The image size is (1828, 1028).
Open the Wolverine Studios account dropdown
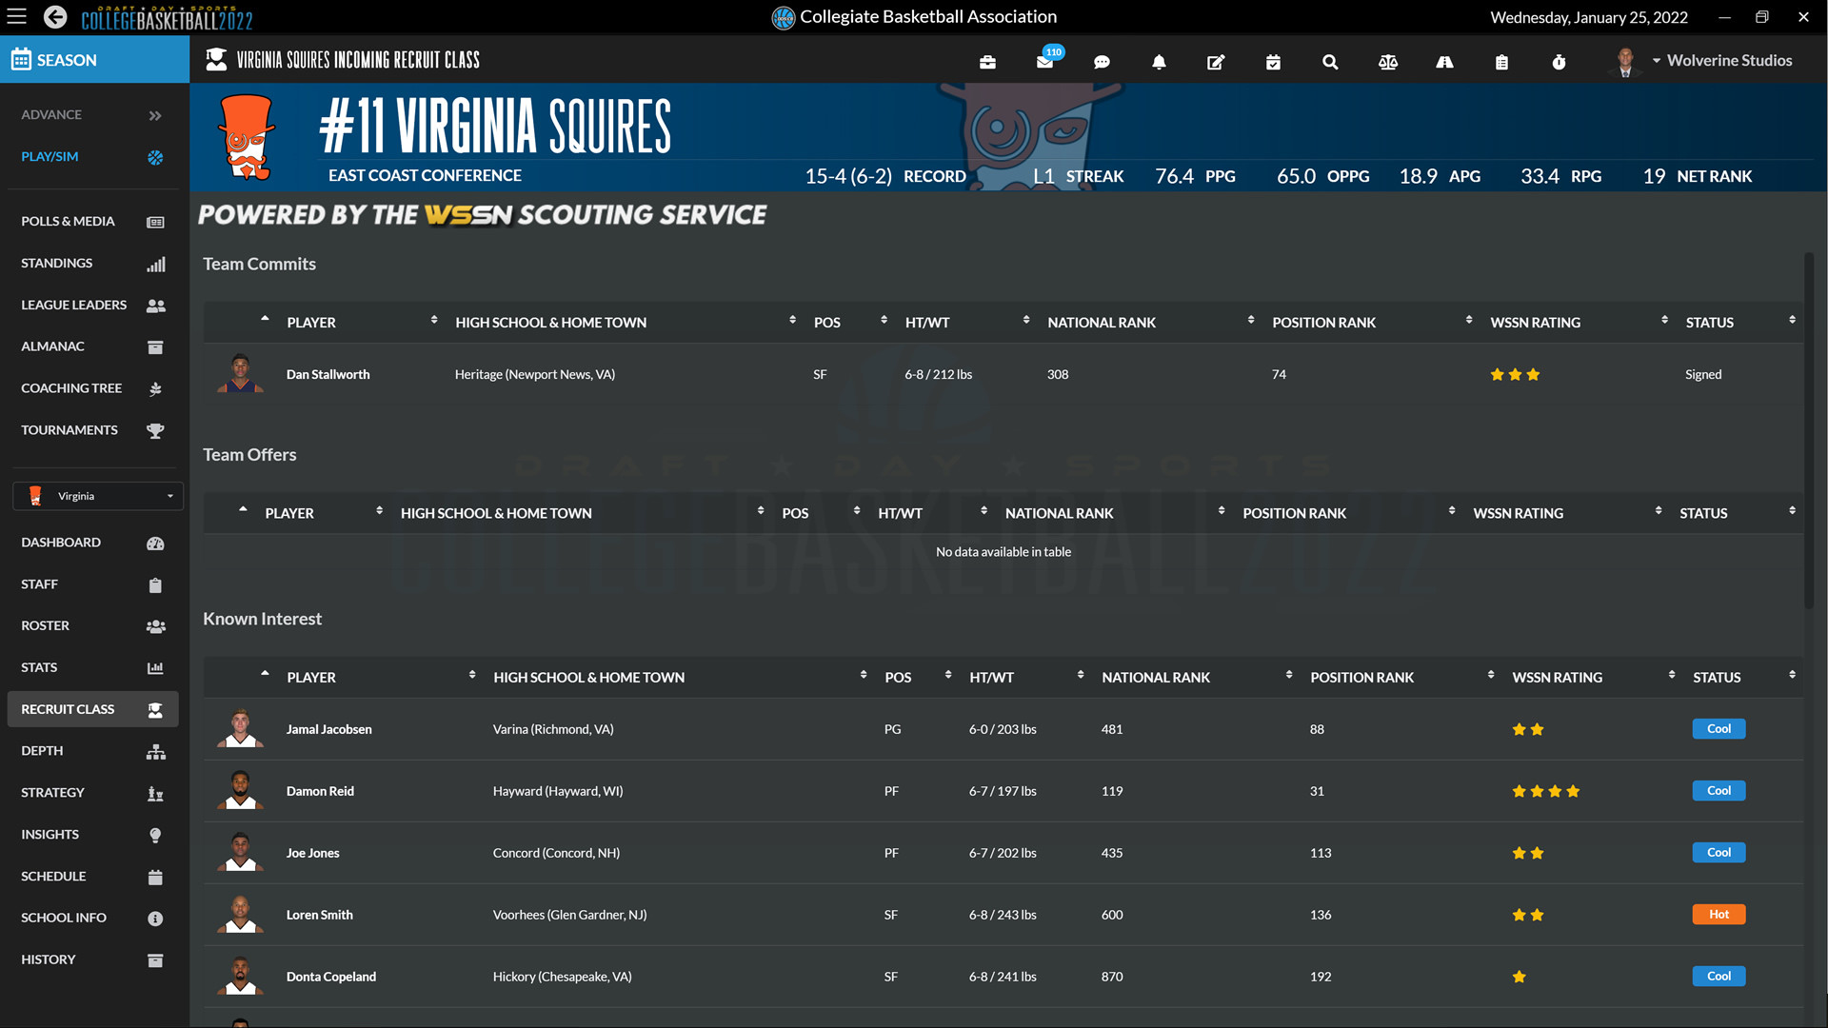coord(1723,60)
